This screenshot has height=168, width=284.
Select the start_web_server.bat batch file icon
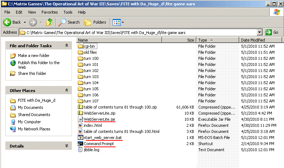pyautogui.click(x=80, y=137)
